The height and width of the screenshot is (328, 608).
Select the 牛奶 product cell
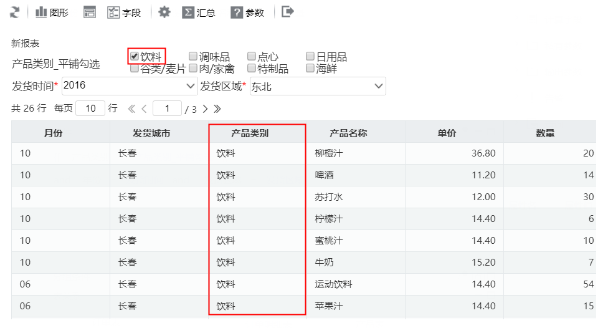coord(356,263)
